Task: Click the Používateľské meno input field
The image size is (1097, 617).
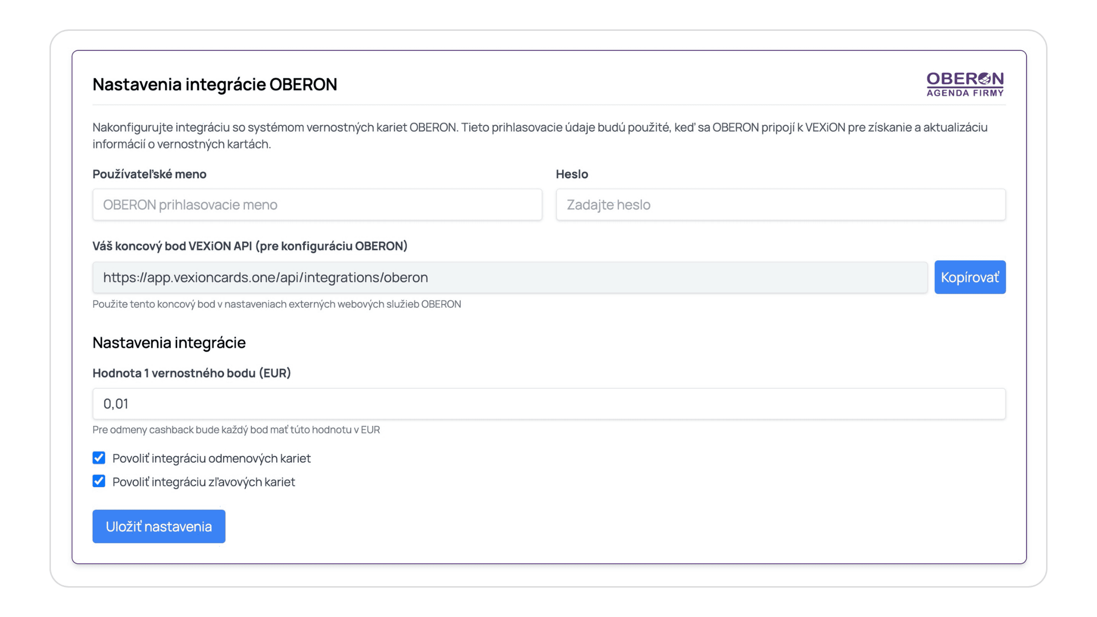Action: pyautogui.click(x=317, y=205)
